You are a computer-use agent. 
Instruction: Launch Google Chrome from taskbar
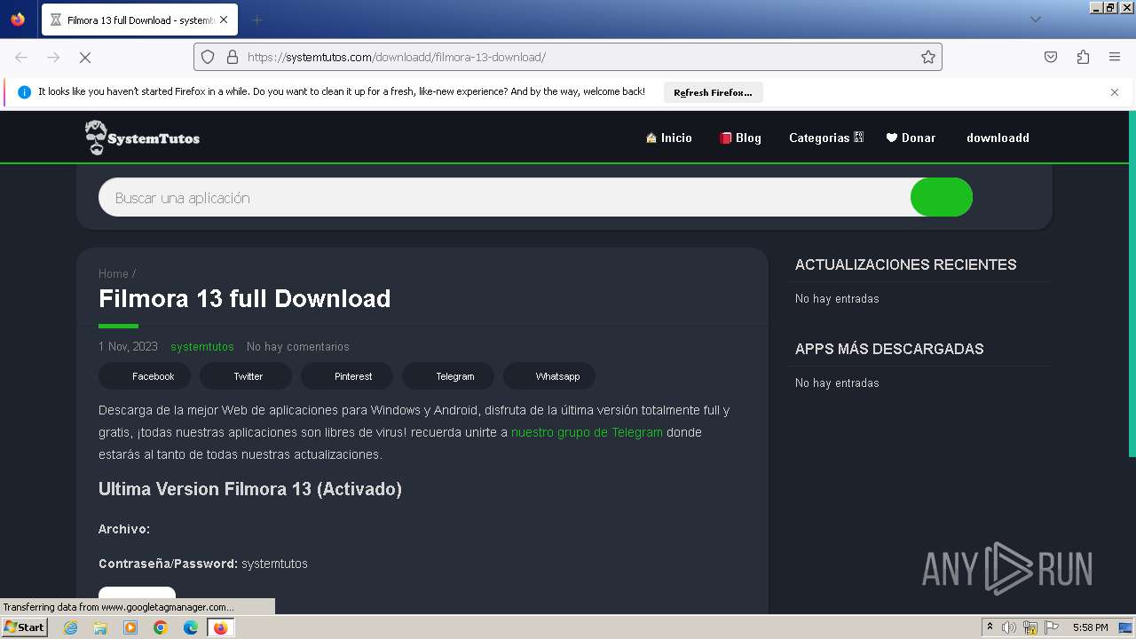(161, 627)
